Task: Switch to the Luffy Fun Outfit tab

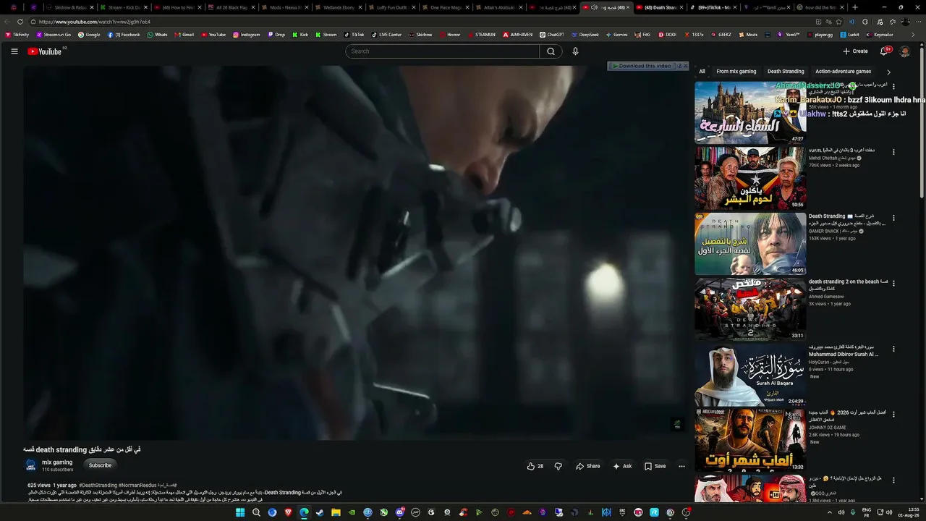Action: point(390,7)
